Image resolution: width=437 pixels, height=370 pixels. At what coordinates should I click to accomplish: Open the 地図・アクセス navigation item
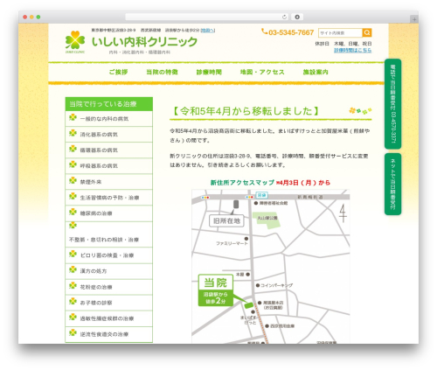coord(262,72)
